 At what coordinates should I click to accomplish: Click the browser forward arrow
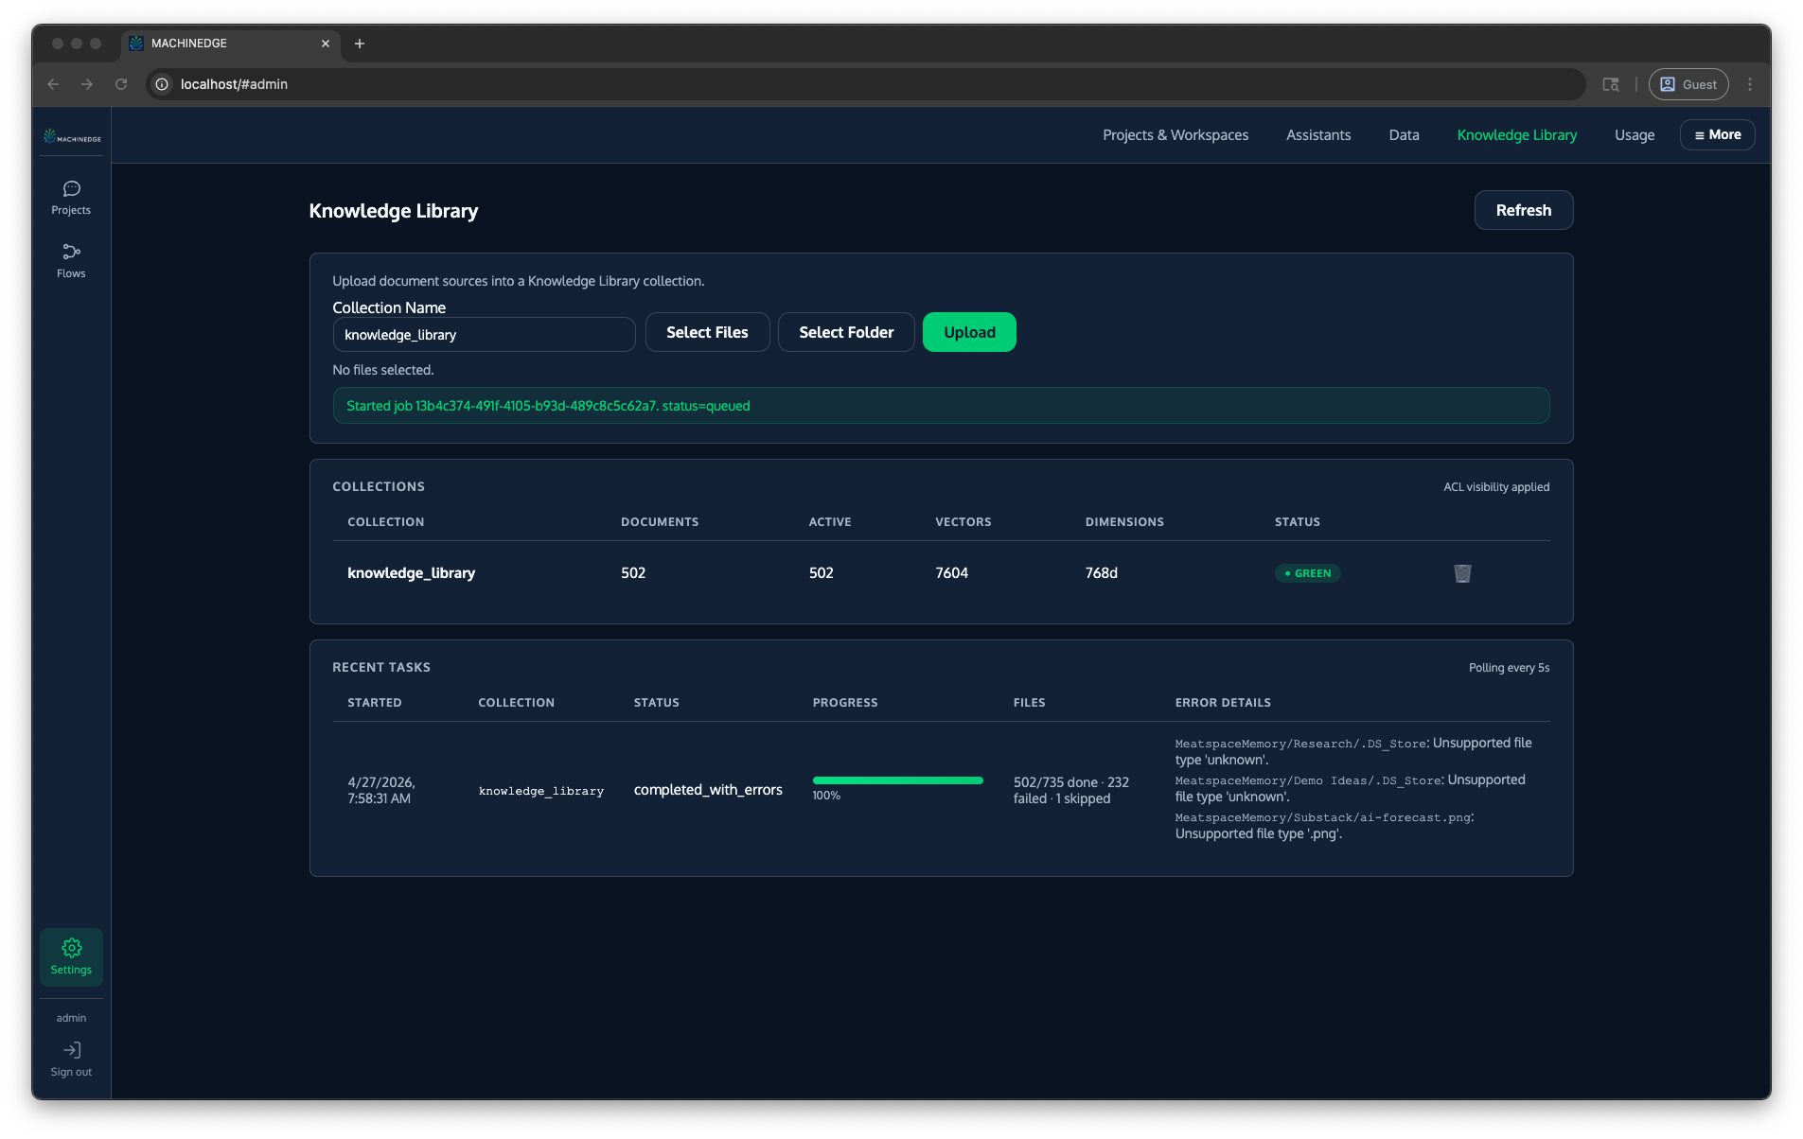click(x=87, y=84)
